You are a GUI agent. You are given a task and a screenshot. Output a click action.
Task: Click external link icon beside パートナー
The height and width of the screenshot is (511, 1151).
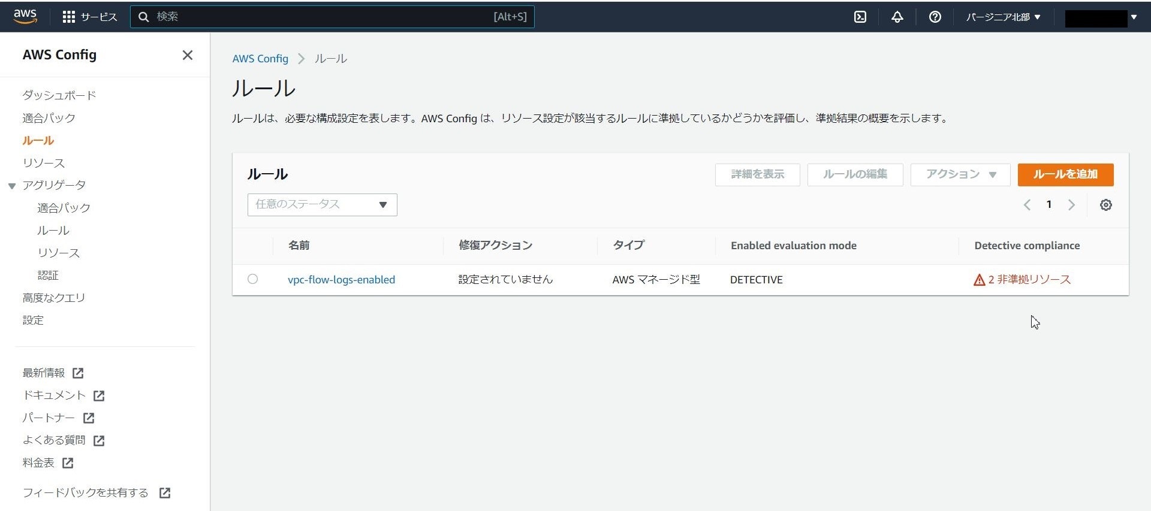coord(89,418)
